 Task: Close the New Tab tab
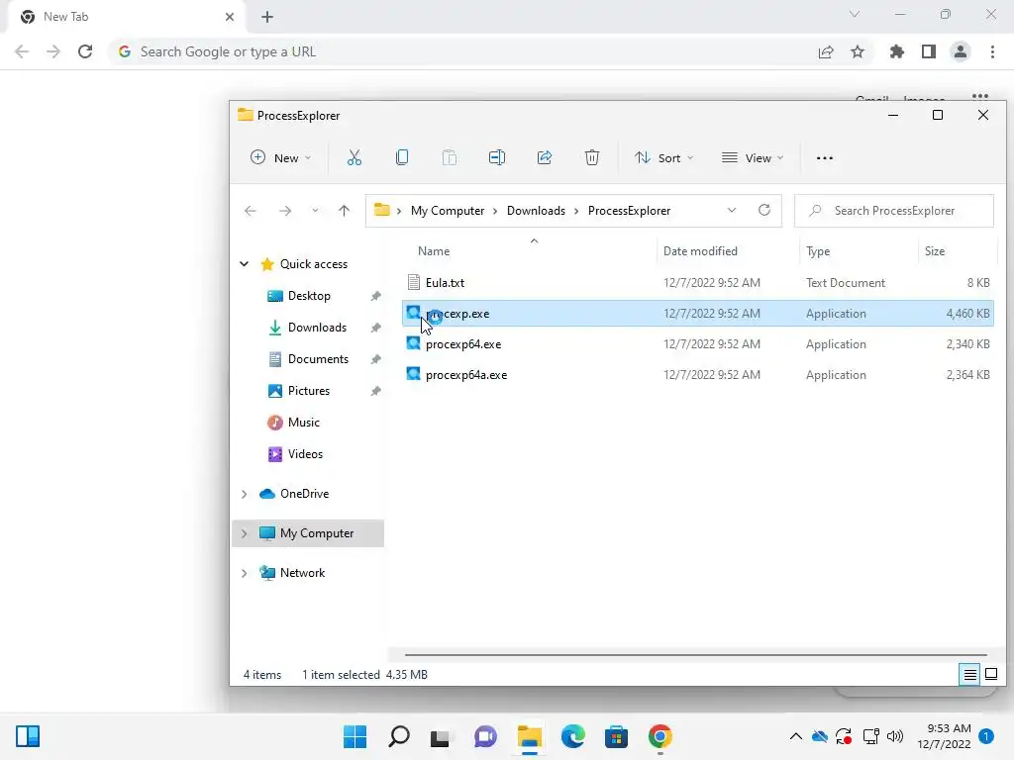(x=229, y=17)
